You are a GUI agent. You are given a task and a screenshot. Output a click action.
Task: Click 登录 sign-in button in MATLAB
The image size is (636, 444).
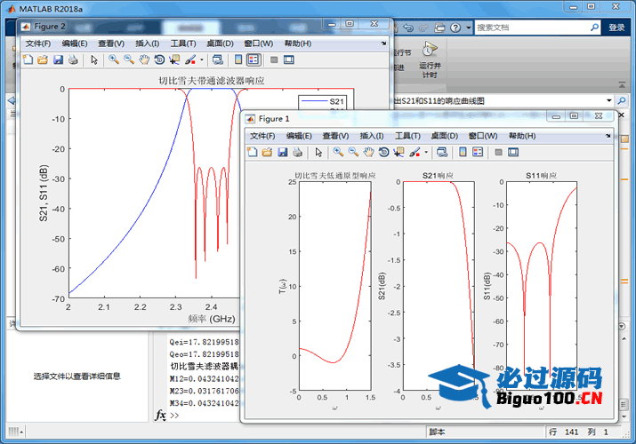click(x=616, y=28)
